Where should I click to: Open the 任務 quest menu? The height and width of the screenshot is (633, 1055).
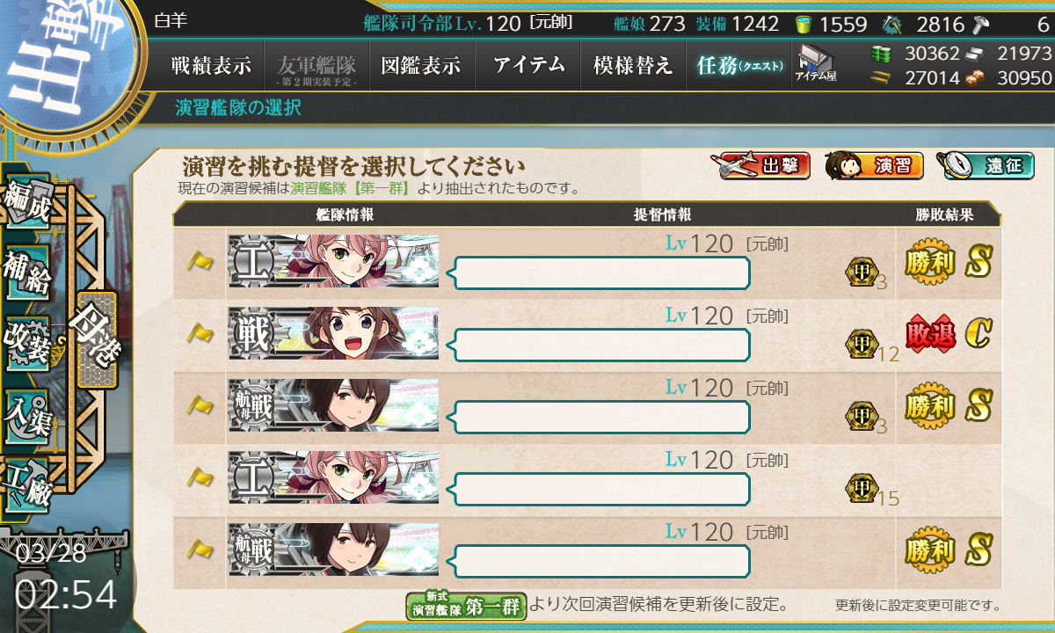click(739, 65)
